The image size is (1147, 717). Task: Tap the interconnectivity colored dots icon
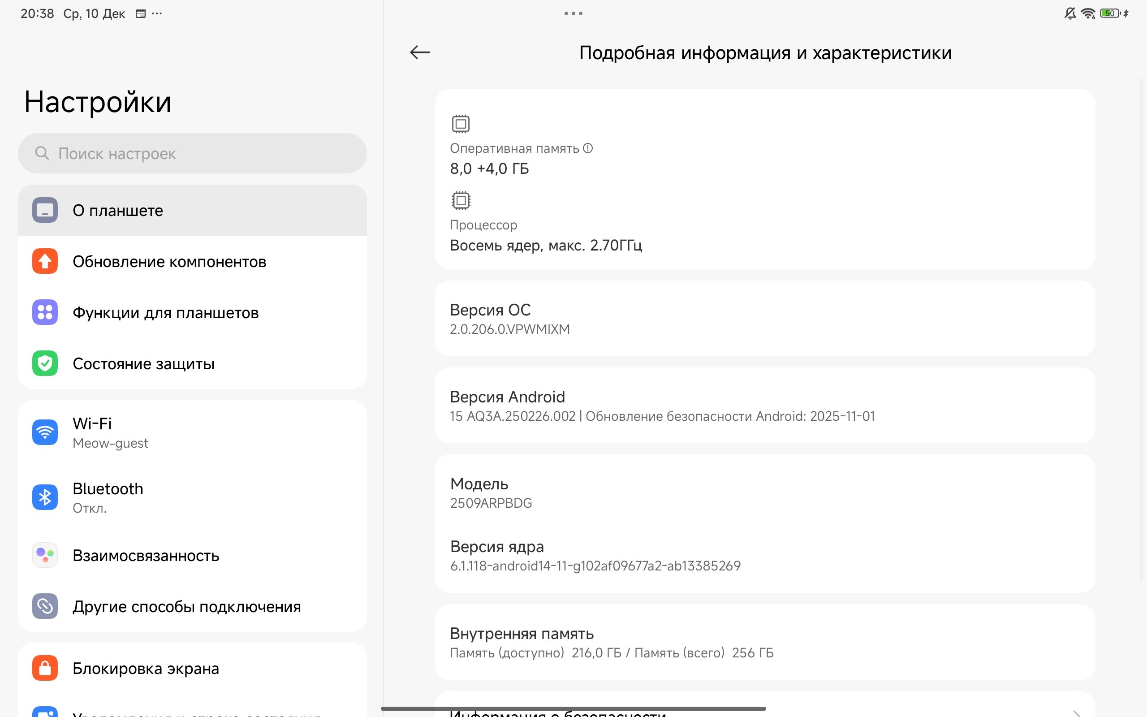(x=45, y=555)
